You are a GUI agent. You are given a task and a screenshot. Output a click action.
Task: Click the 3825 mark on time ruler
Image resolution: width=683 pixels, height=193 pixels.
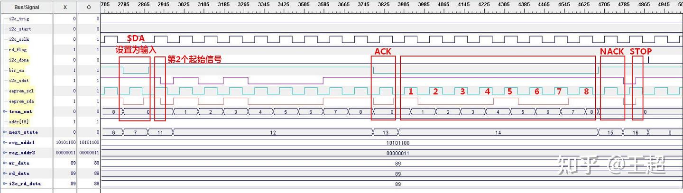tap(383, 4)
